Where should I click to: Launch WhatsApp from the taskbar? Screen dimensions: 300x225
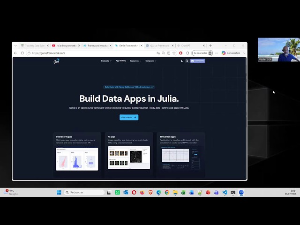pos(118,193)
